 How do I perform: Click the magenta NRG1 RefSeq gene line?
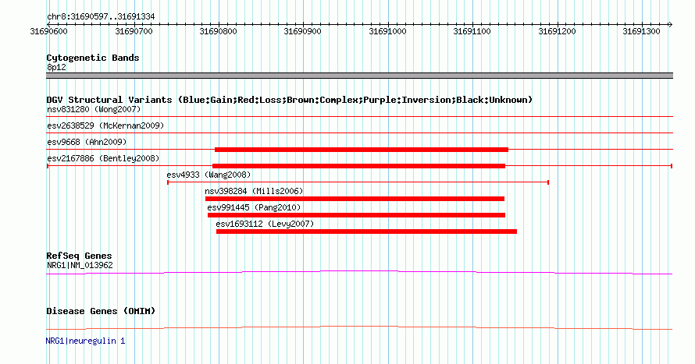[x=359, y=272]
